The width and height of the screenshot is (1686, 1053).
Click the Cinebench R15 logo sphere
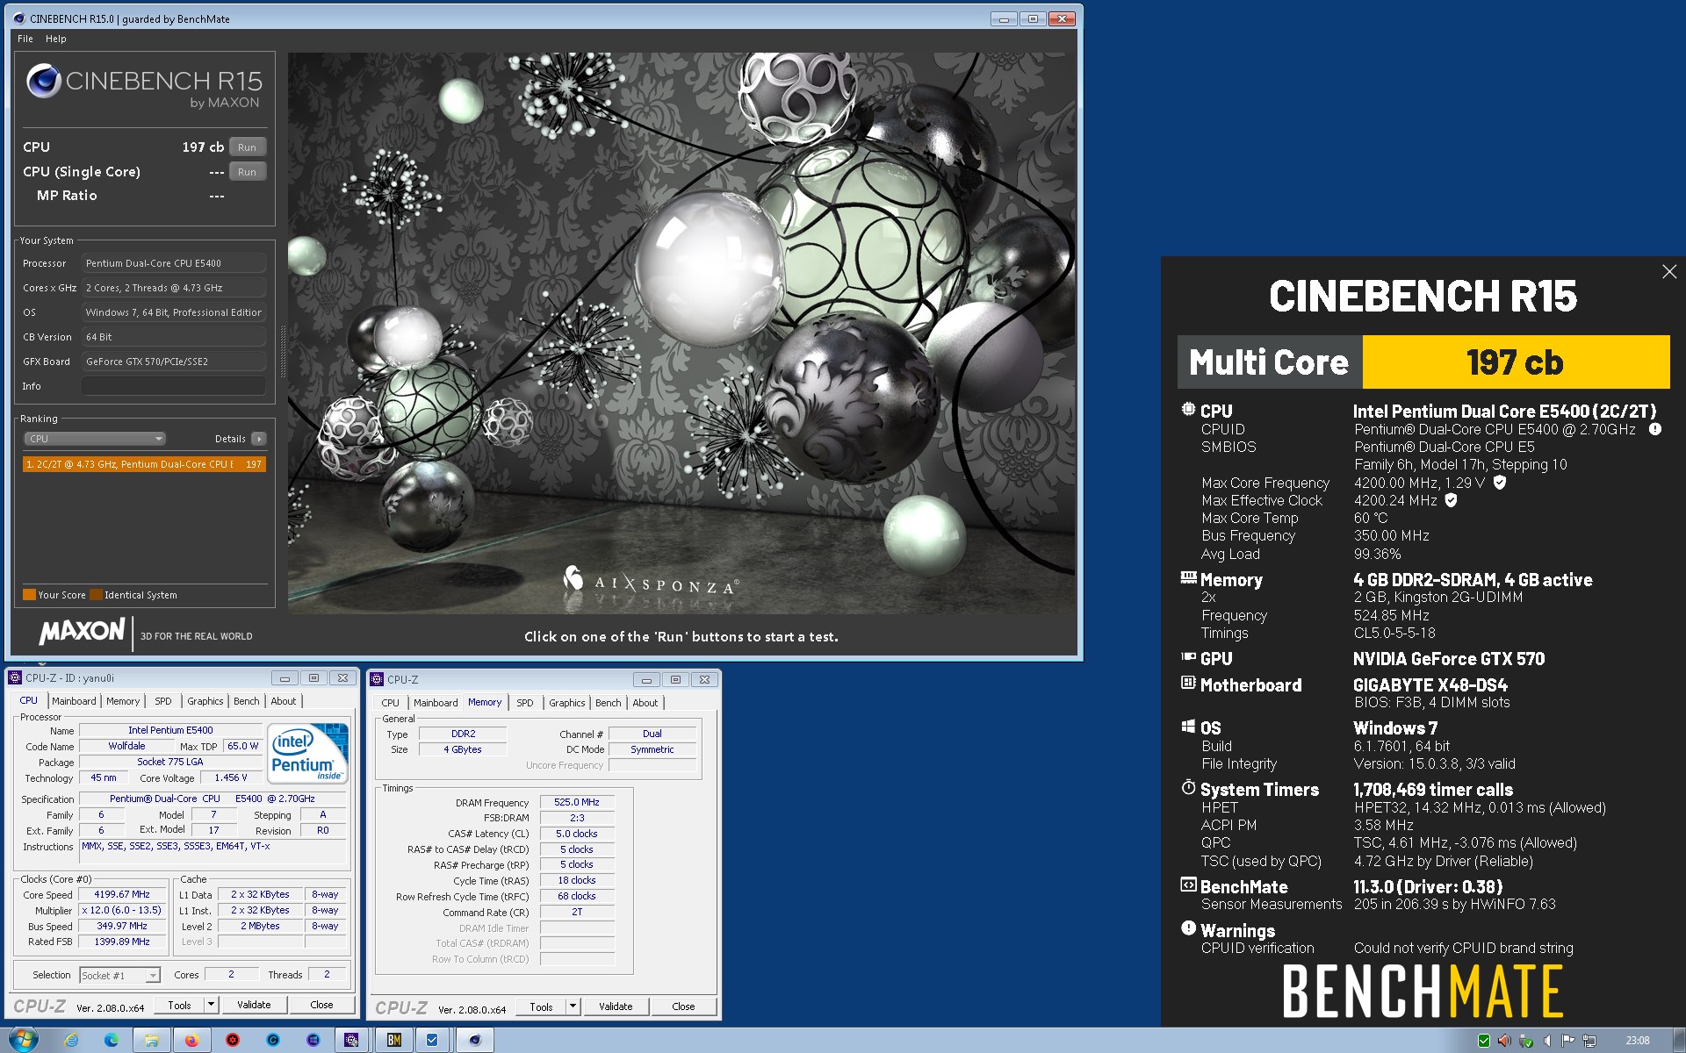click(43, 81)
